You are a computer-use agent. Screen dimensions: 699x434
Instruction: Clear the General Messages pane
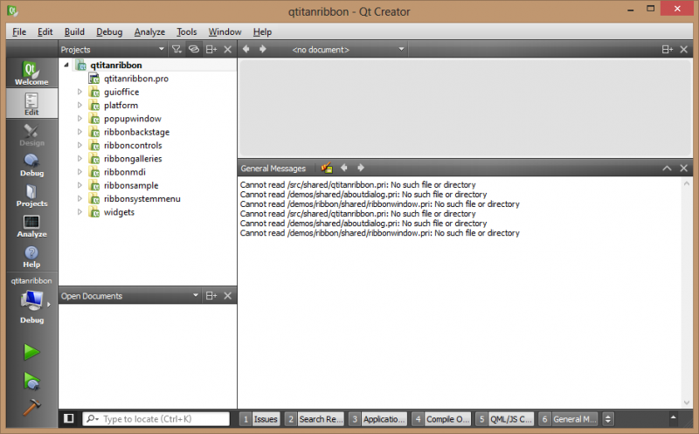click(327, 168)
